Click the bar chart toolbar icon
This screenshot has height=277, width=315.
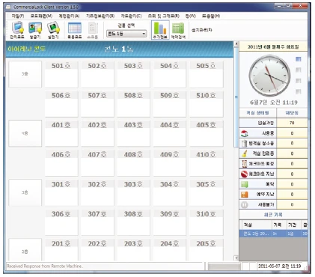point(160,28)
